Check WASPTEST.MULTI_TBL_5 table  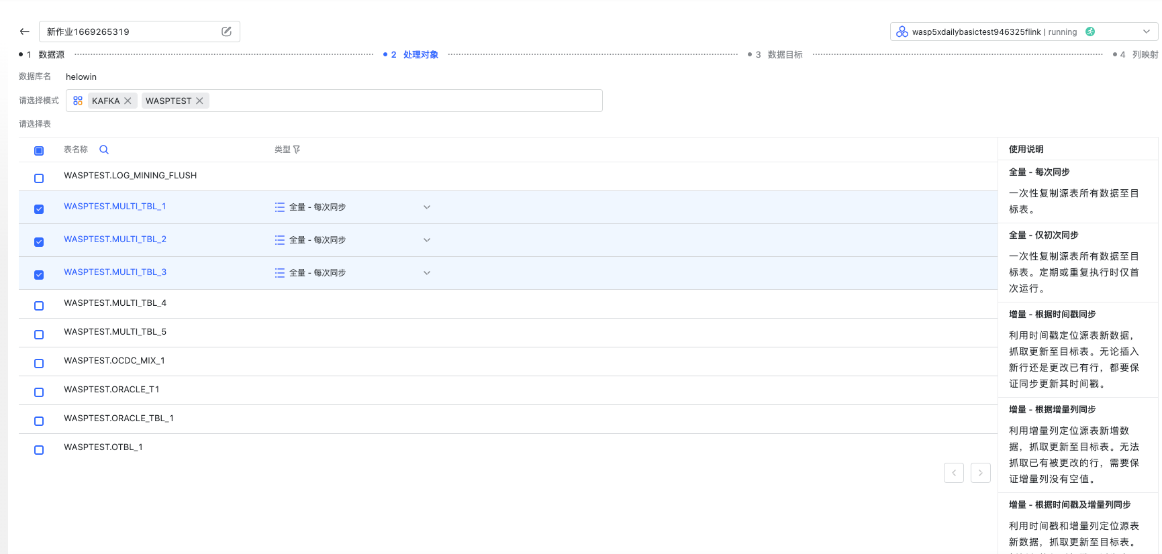click(x=39, y=335)
